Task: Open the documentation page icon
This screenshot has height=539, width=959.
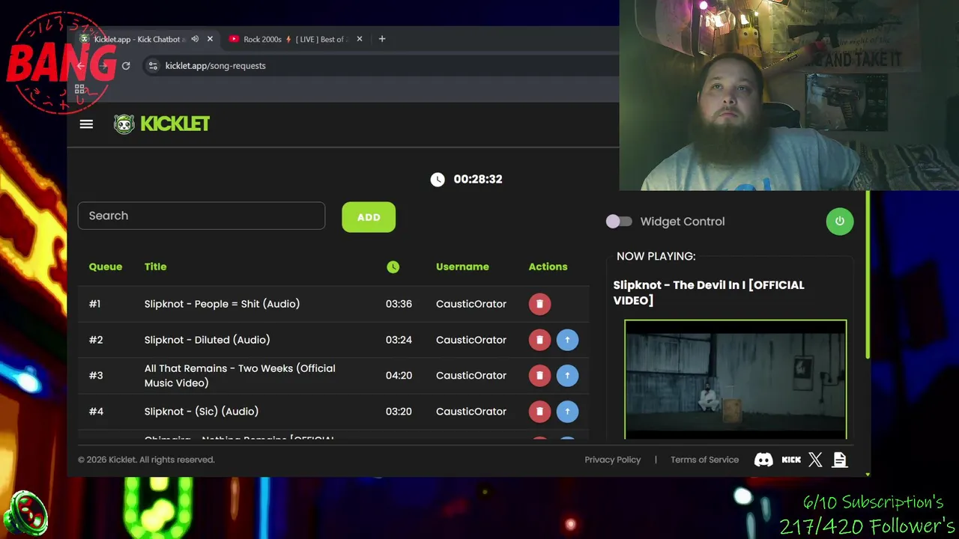Action: tap(839, 460)
